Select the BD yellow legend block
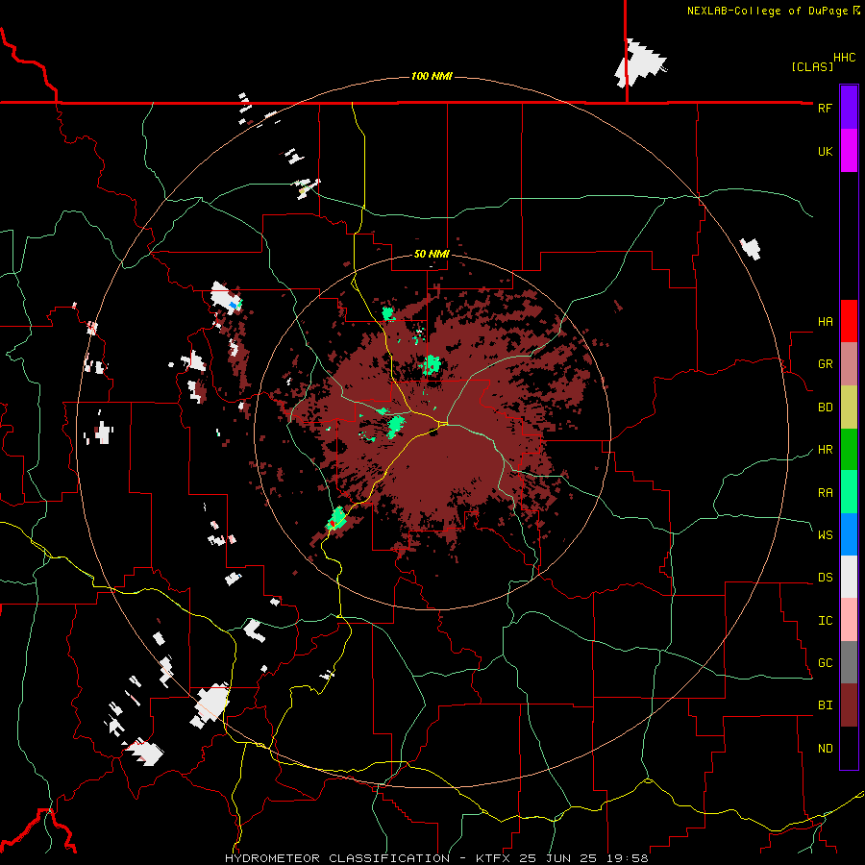 coord(849,407)
